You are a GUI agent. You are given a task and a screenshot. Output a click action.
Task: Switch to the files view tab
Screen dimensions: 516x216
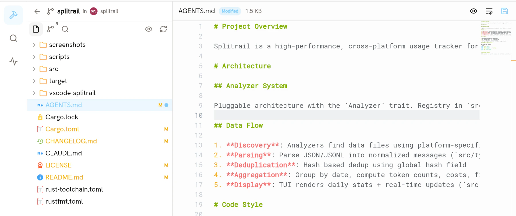[36, 29]
